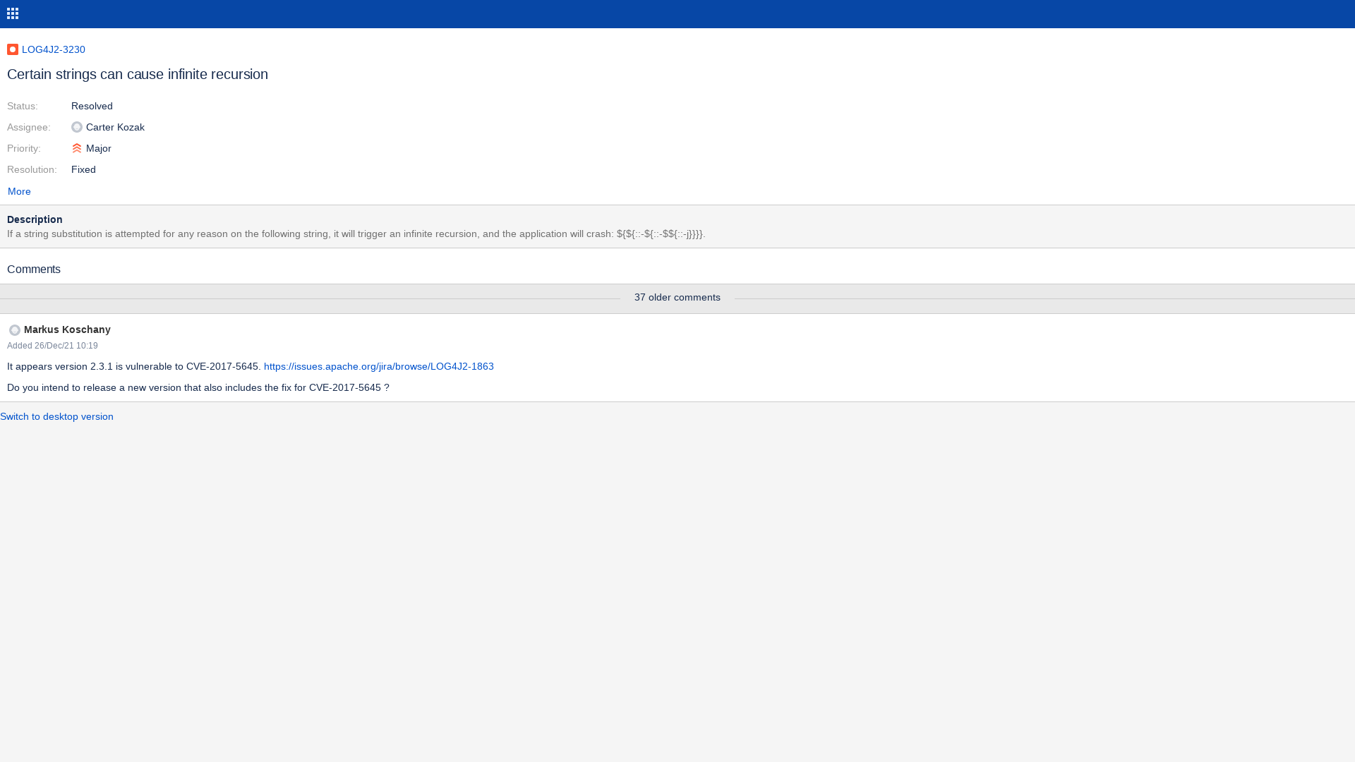The image size is (1355, 762).
Task: Click the Resolution: label
Action: [32, 169]
